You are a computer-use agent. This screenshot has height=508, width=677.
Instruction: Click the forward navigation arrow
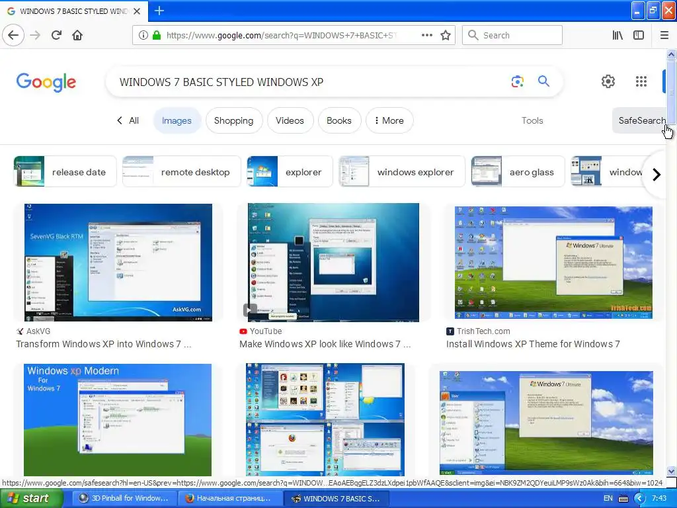pyautogui.click(x=36, y=35)
